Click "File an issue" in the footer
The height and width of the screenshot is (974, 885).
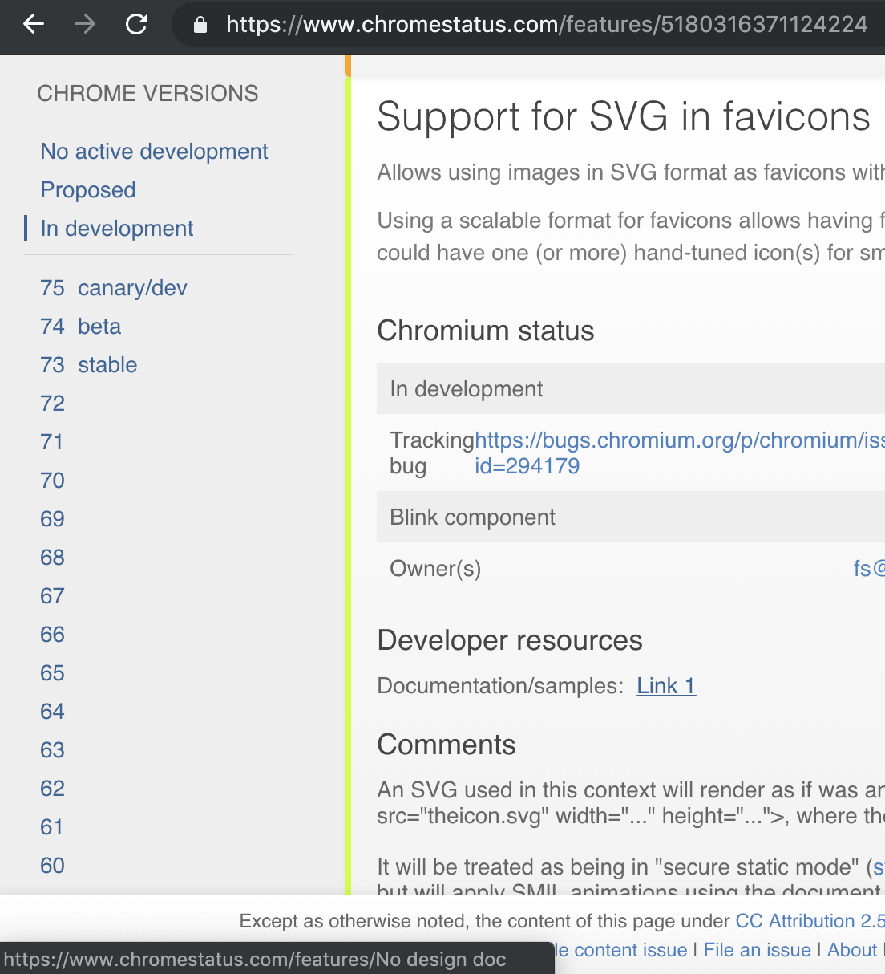(x=756, y=949)
